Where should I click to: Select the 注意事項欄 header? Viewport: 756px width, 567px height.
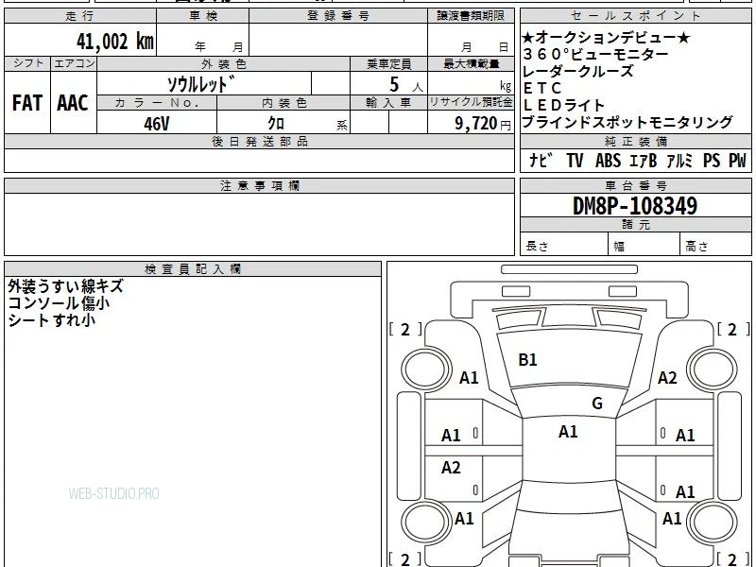pyautogui.click(x=259, y=186)
